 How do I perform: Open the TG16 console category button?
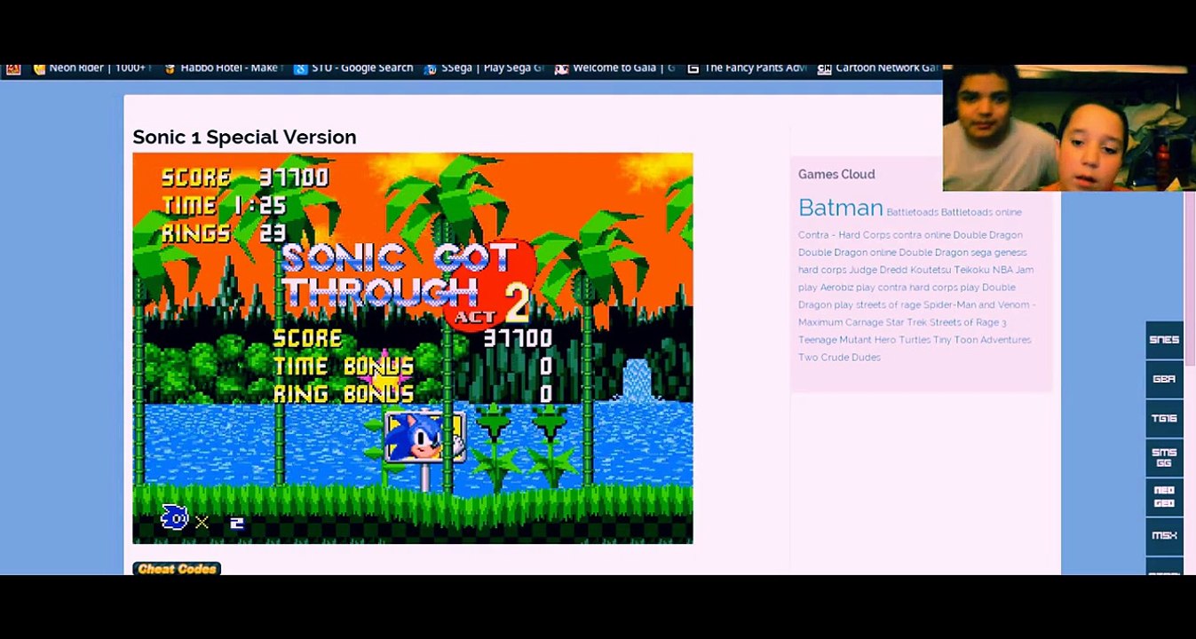1164,418
